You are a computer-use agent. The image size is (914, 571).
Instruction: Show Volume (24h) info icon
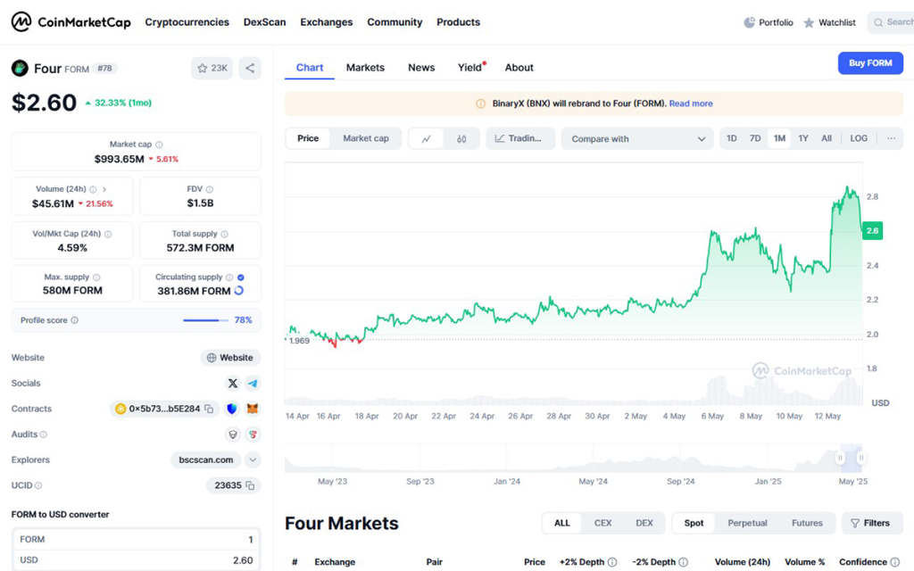click(x=93, y=189)
